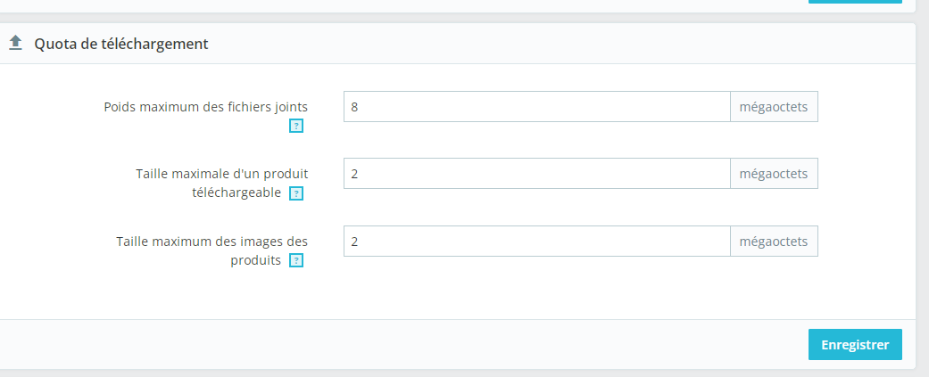Screen dimensions: 929x377
Task: Select the Taille maximum des images input box
Action: pos(536,241)
